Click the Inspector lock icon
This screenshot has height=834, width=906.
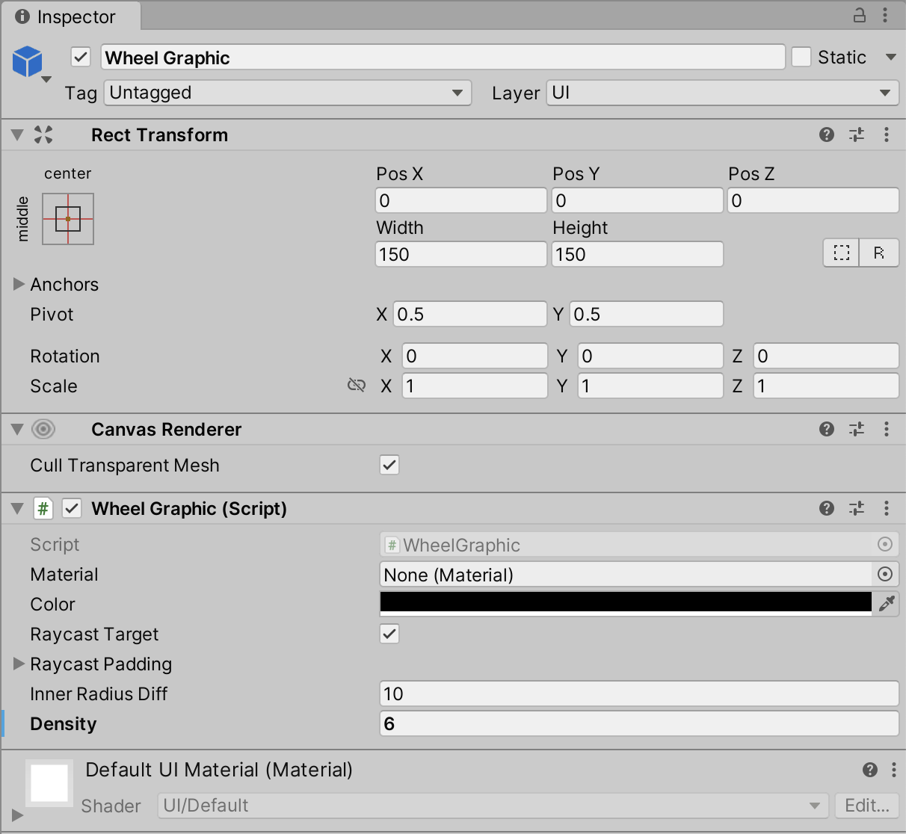coord(860,15)
